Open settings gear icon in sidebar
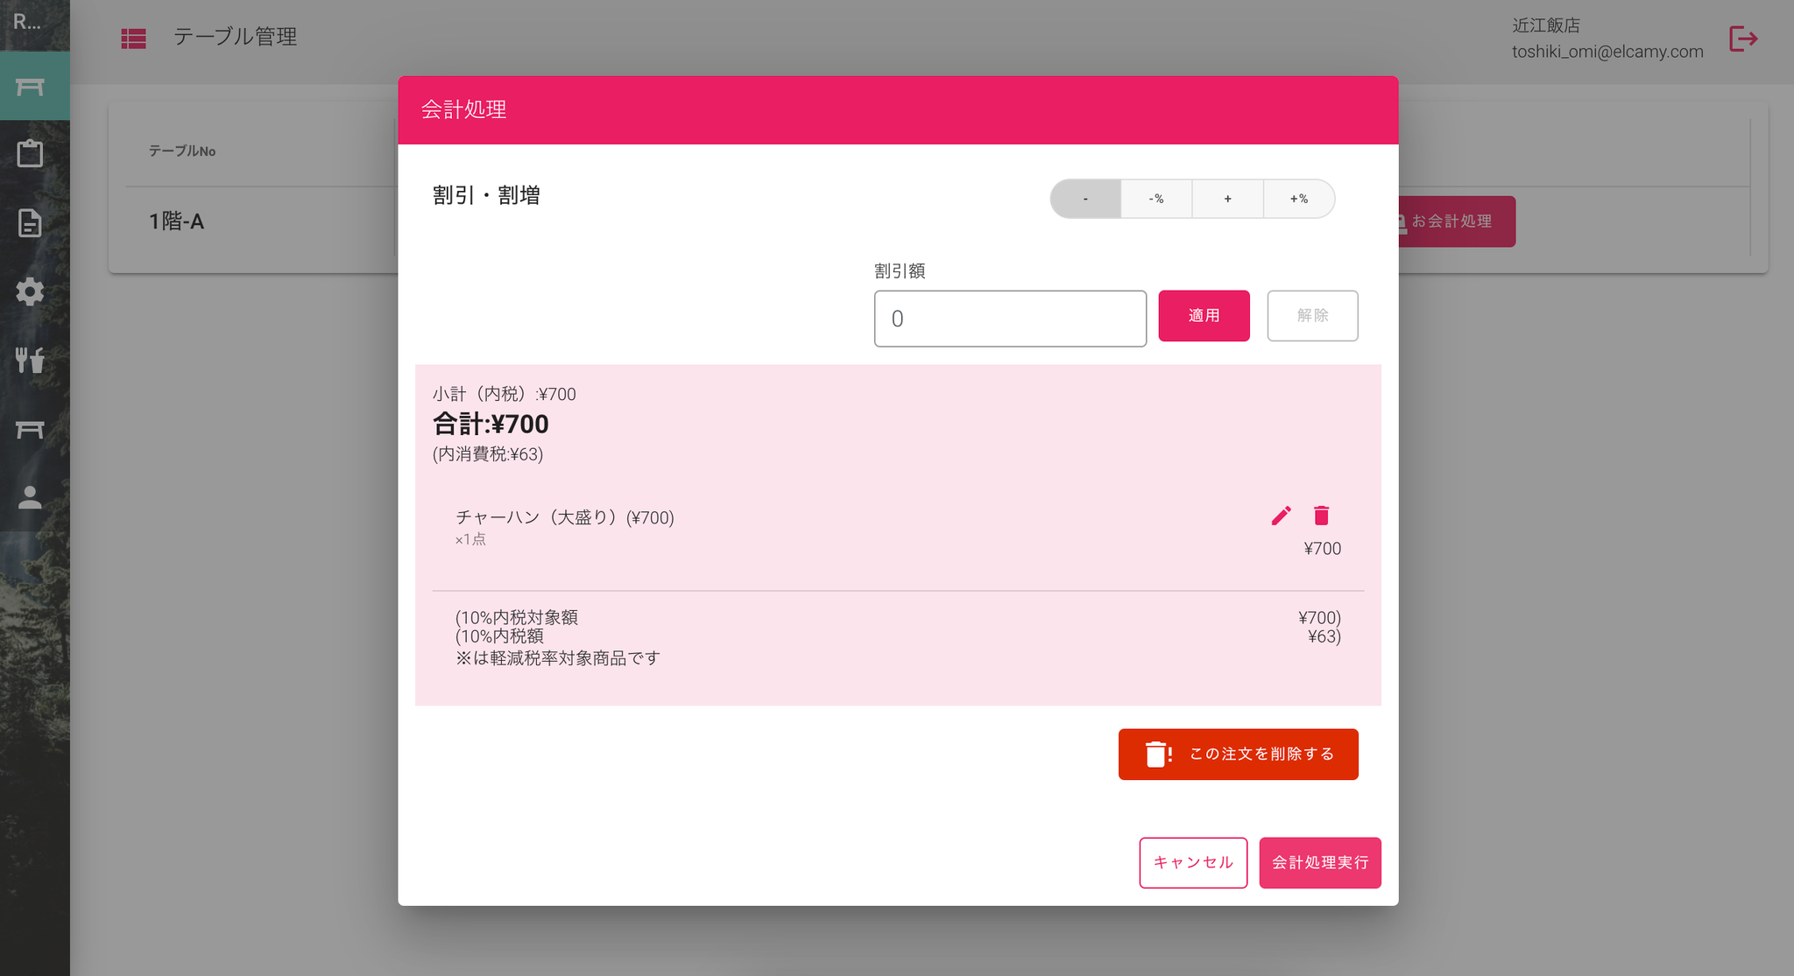 30,291
